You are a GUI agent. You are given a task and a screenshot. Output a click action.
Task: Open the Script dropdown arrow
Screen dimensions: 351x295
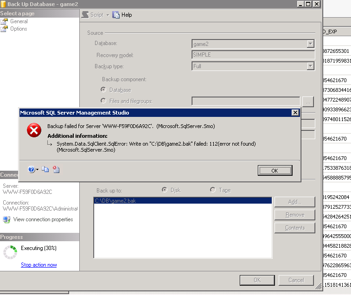coord(108,15)
